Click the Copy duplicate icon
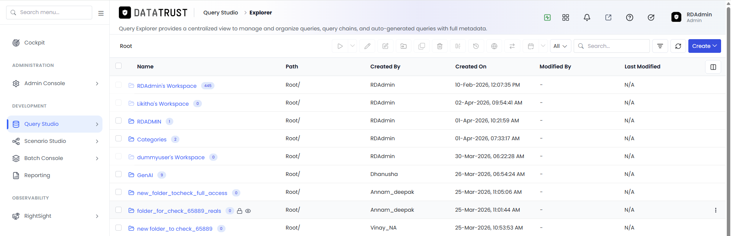Screen dimensions: 731x236 click(422, 46)
